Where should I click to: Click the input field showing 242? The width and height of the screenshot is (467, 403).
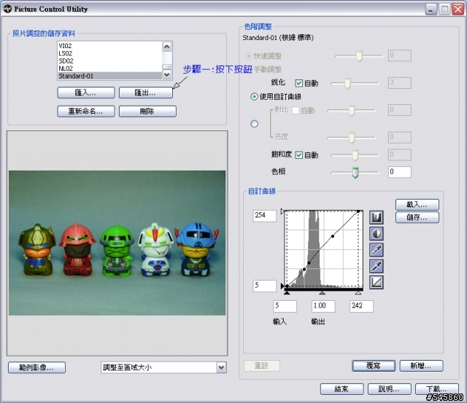pos(361,306)
